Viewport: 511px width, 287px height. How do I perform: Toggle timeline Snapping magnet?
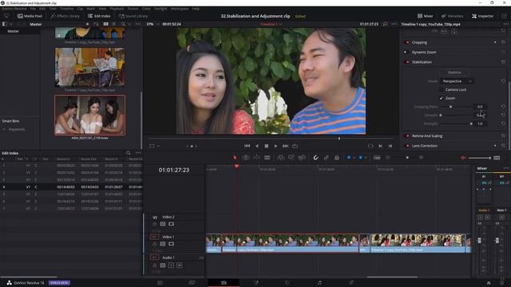click(x=315, y=158)
